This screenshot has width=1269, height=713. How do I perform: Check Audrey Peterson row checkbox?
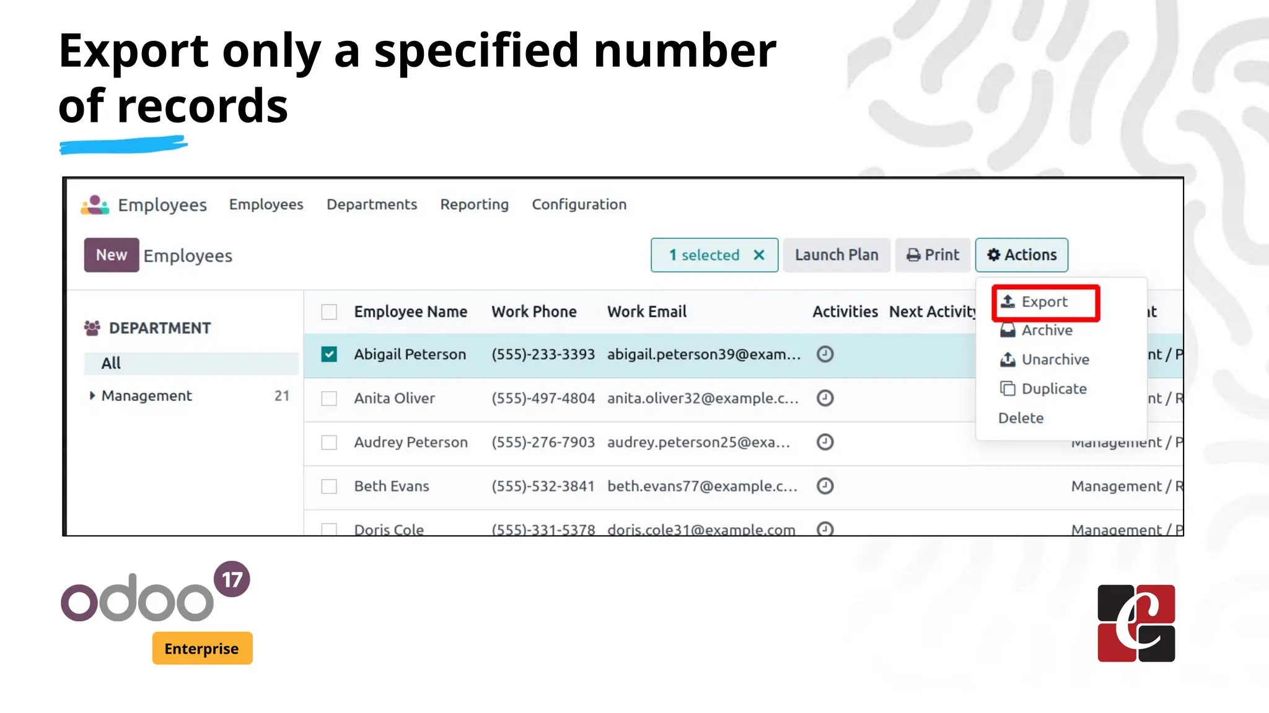[329, 442]
